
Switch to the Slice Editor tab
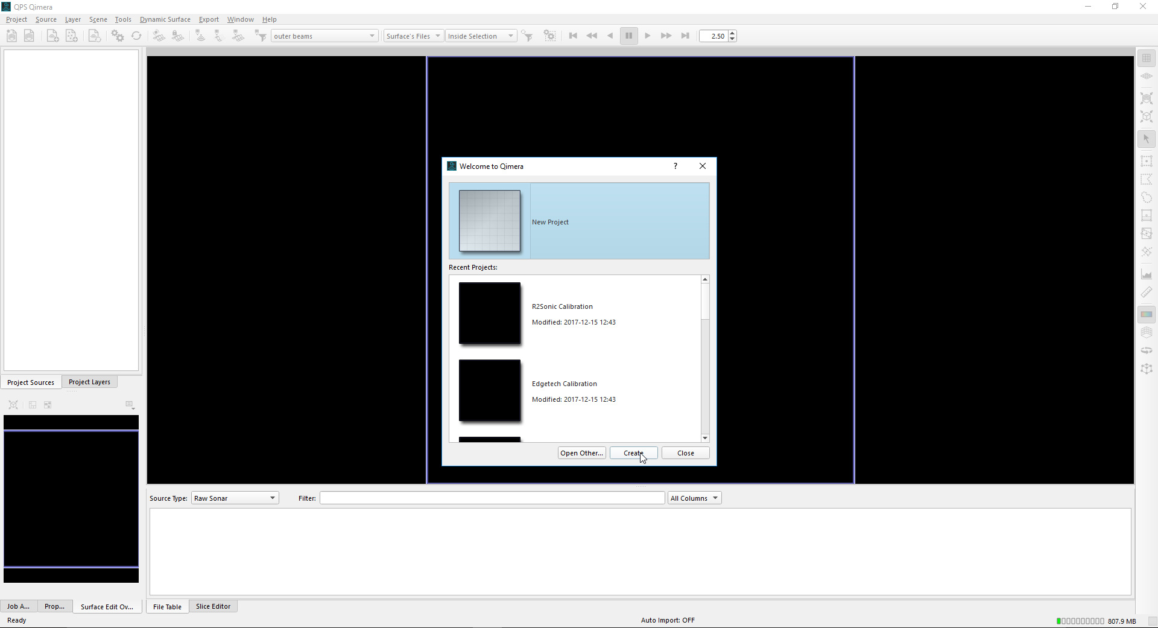pyautogui.click(x=213, y=606)
